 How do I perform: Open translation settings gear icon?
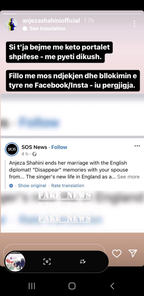(x=11, y=186)
